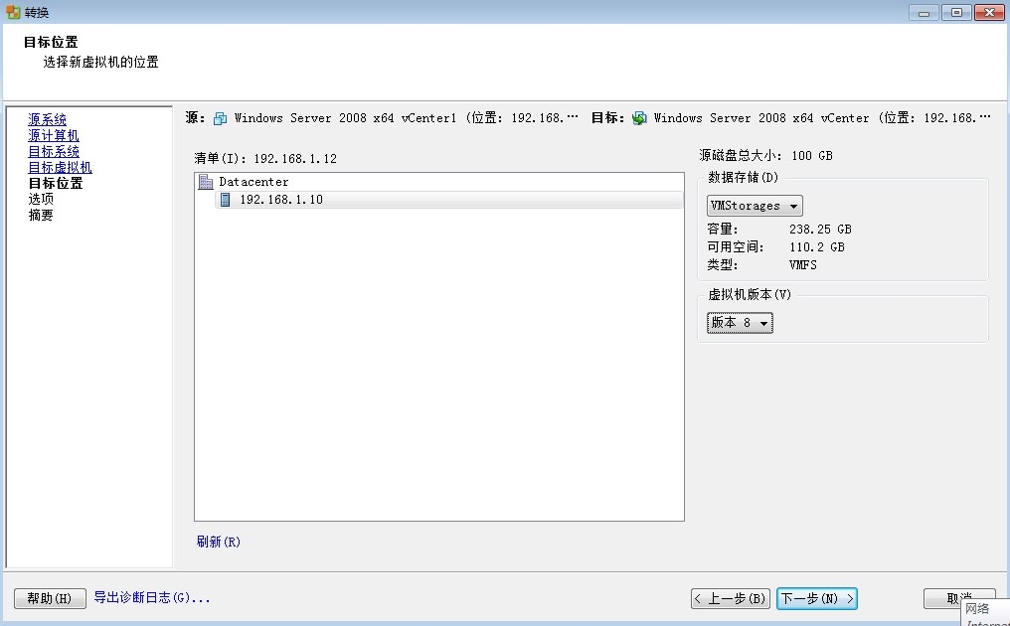Screen dimensions: 1010x626
Task: Click the host icon beside 192.168.1.10
Action: 225,200
